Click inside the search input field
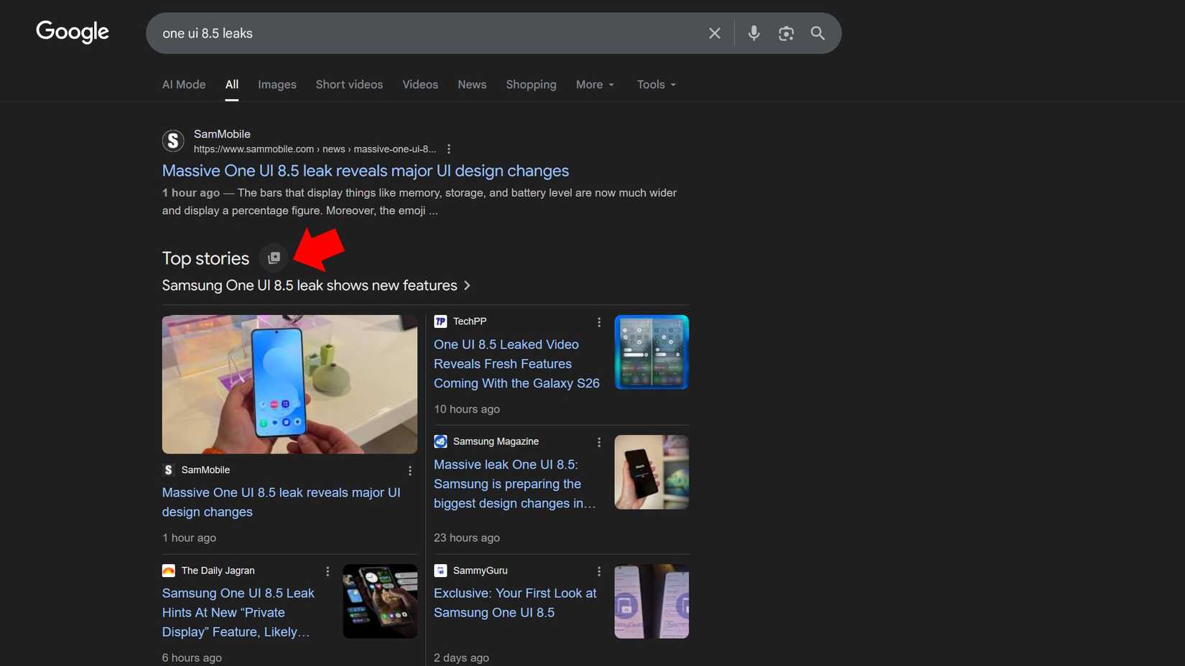The width and height of the screenshot is (1185, 666). click(x=431, y=33)
